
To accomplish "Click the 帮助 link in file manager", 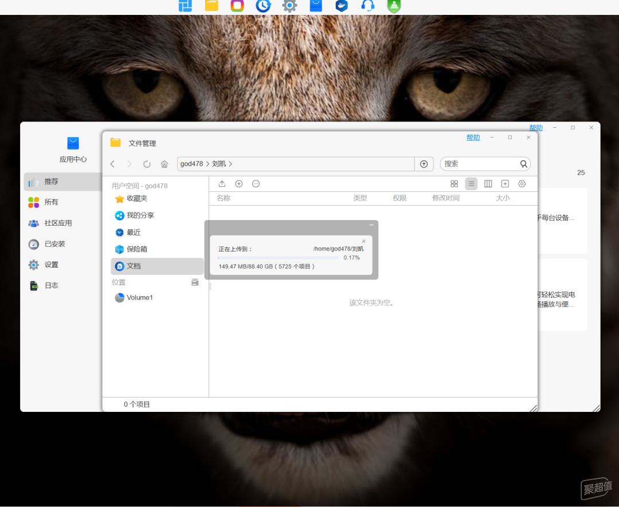I will click(473, 137).
